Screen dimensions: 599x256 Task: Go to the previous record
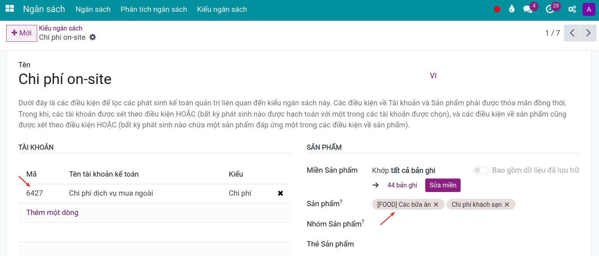572,33
